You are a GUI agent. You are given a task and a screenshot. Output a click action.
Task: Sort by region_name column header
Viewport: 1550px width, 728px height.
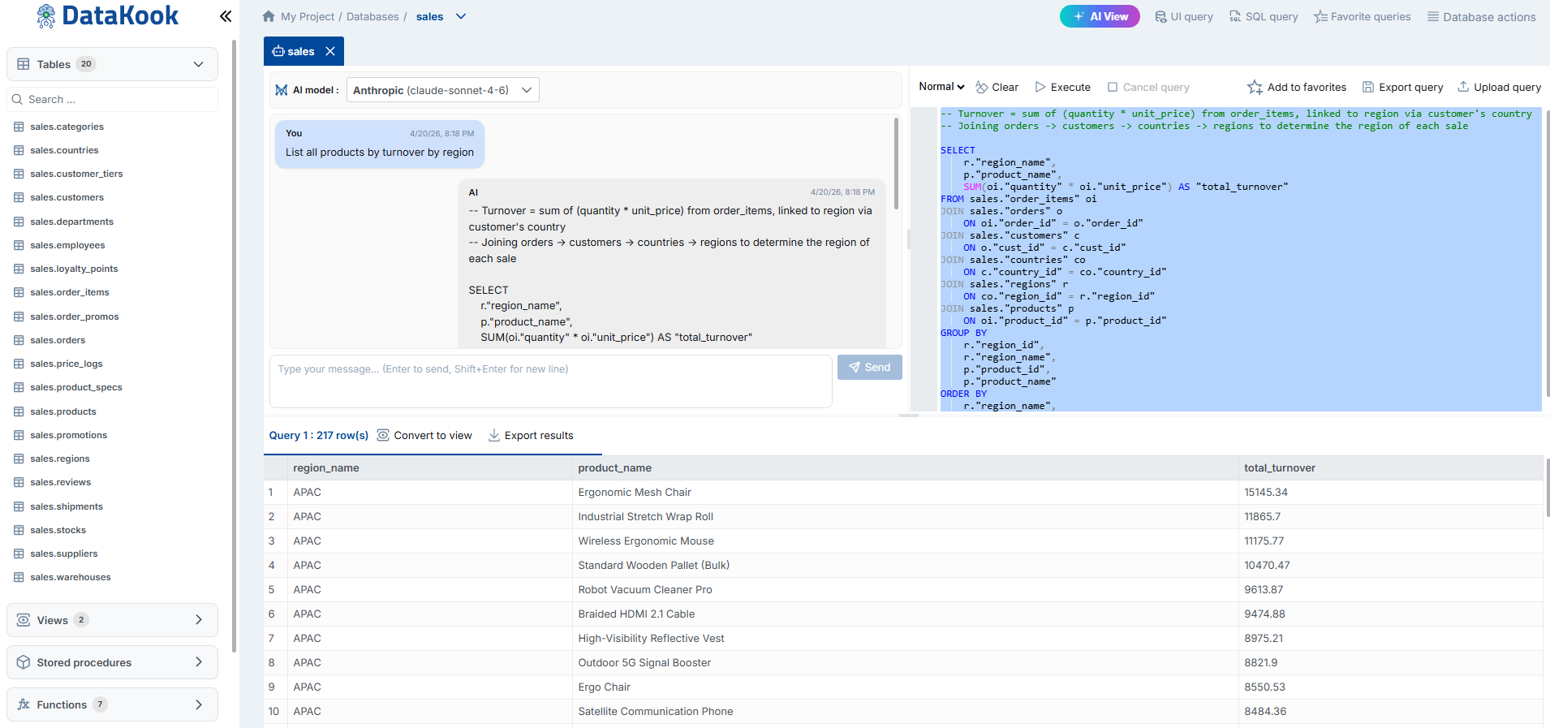[429, 467]
